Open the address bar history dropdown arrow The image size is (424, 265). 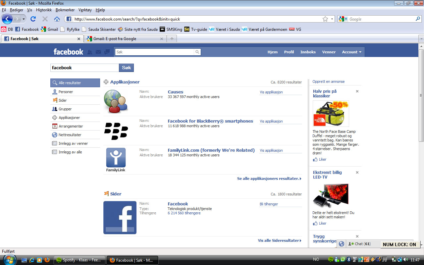[332, 19]
